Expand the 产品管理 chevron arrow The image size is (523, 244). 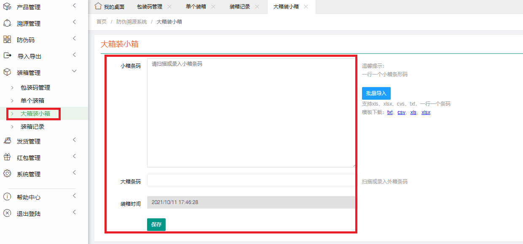click(x=74, y=6)
